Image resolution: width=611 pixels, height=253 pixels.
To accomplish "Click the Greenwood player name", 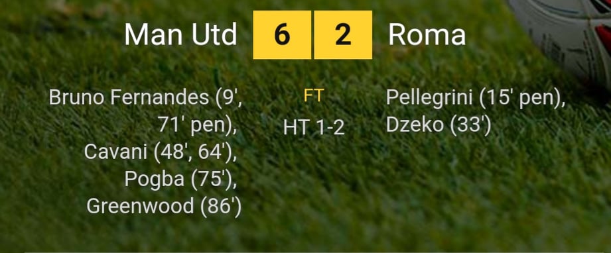I will pos(140,206).
